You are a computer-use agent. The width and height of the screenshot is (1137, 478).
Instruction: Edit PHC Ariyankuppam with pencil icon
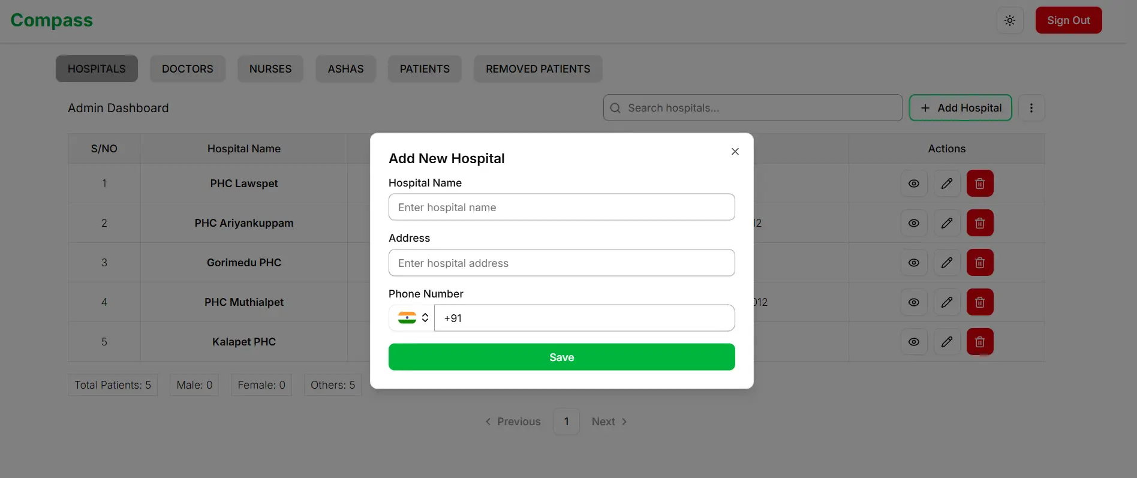tap(947, 223)
